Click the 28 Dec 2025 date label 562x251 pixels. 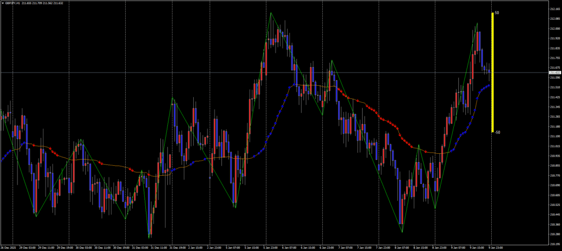(9, 247)
